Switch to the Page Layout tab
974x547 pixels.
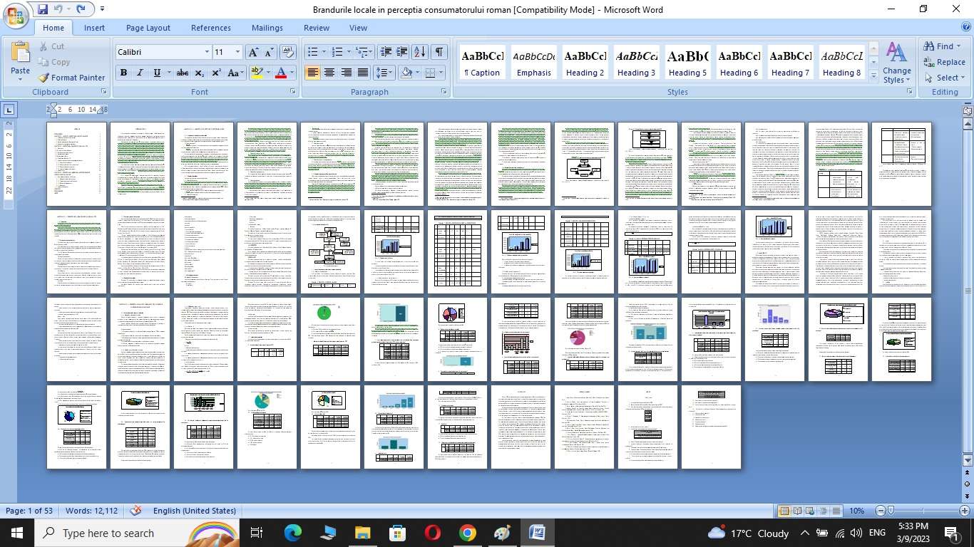point(148,28)
